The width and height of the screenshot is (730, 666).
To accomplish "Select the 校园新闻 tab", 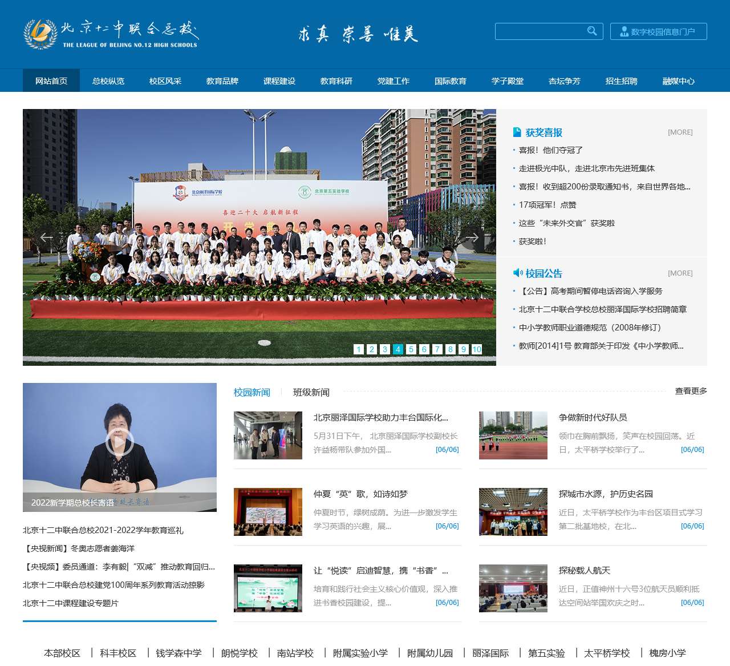I will click(x=251, y=392).
